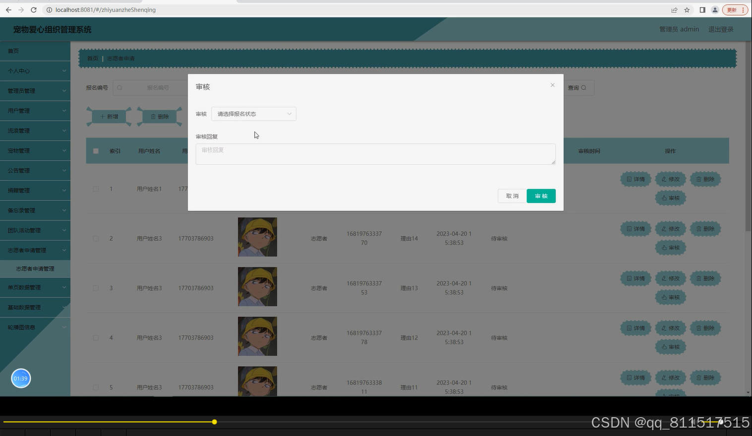Open 基础数据管理 menu
The image size is (752, 436).
[35, 307]
